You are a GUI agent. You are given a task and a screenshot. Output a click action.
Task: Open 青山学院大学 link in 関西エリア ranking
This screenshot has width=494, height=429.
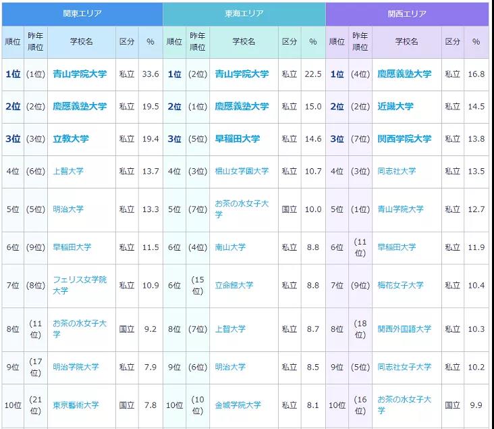coord(401,209)
